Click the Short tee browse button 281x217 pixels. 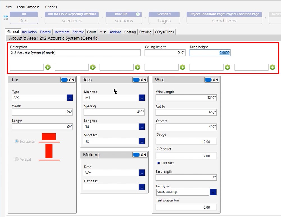[x=142, y=141]
